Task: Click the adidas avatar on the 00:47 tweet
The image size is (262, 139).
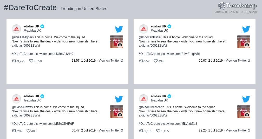Action: tap(16, 99)
